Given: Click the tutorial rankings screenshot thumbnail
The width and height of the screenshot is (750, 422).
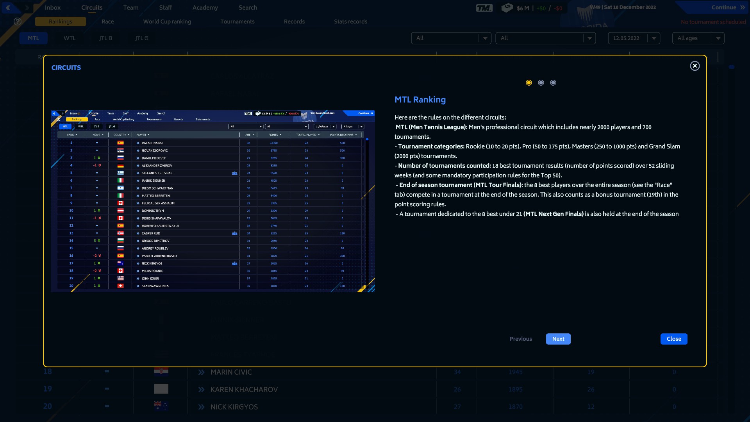Looking at the screenshot, I should tap(213, 201).
